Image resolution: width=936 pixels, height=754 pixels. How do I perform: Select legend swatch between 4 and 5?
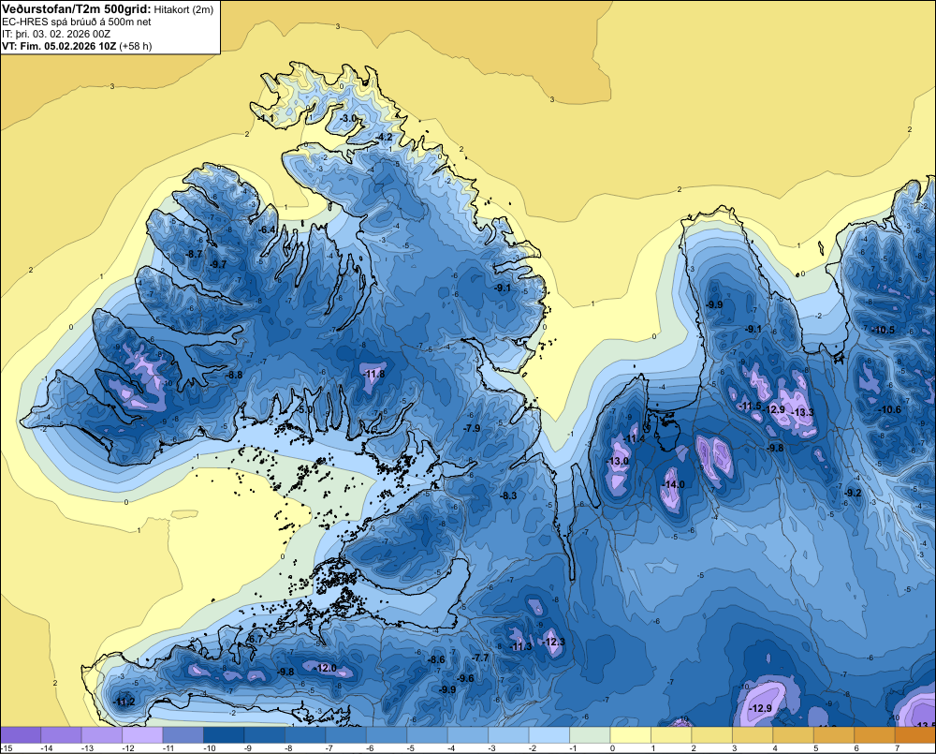click(794, 734)
